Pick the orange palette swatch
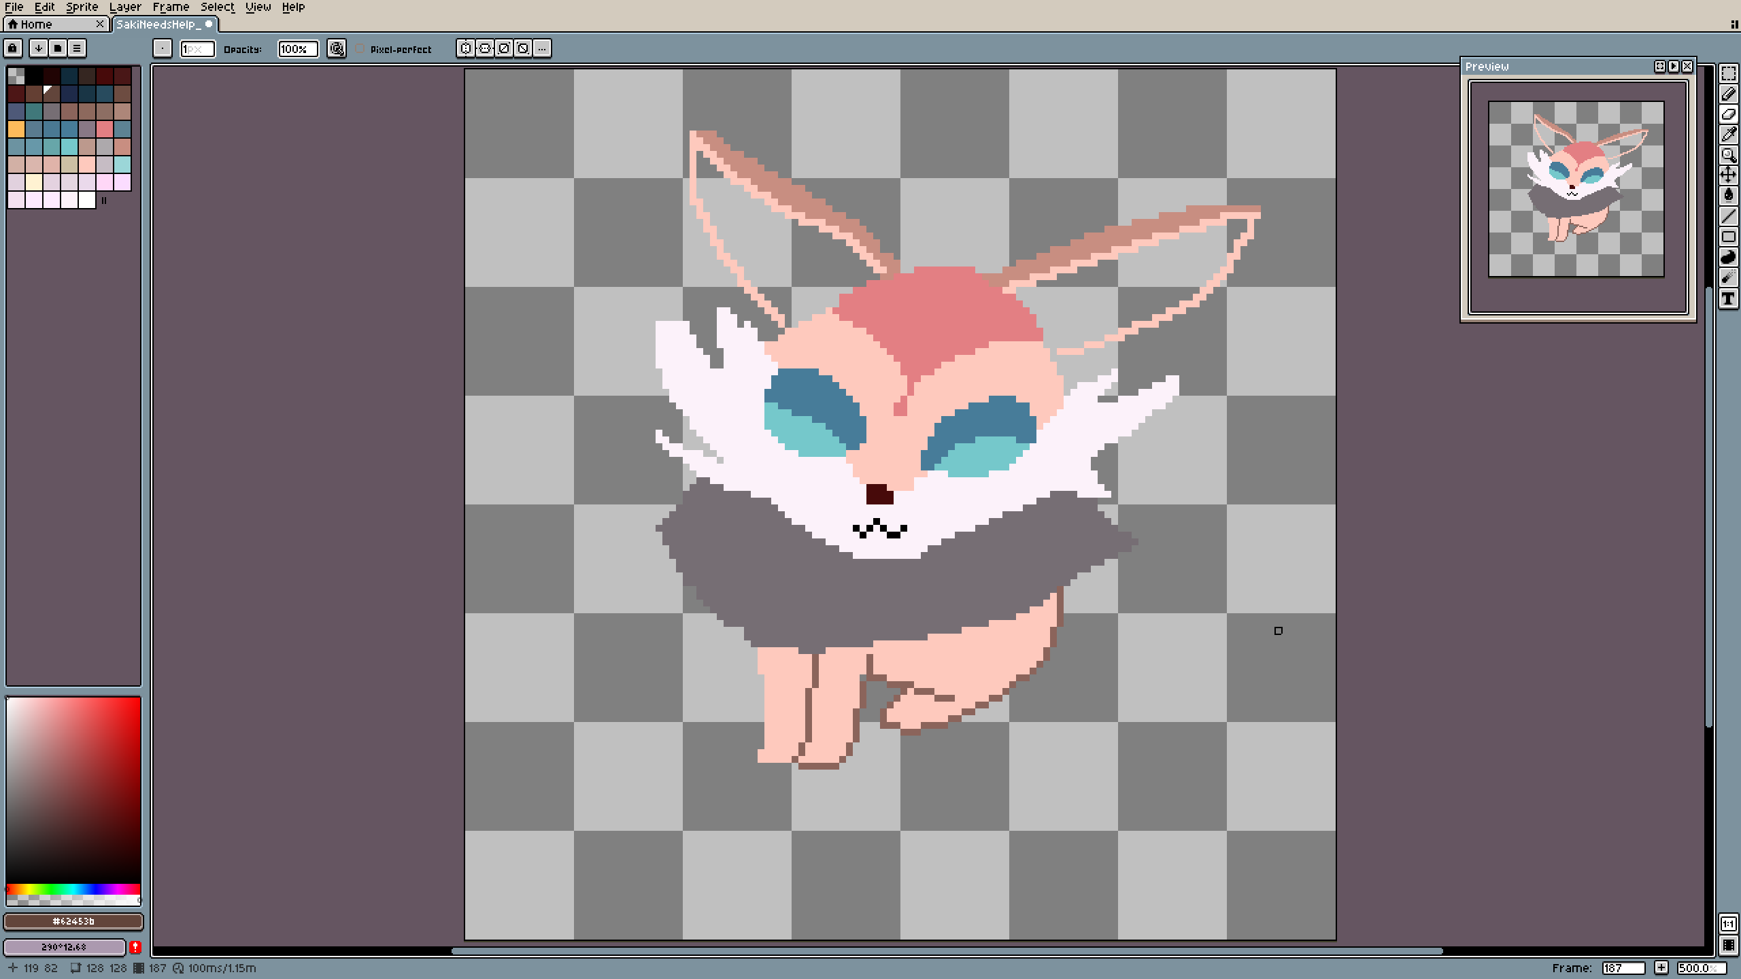1741x979 pixels. [16, 128]
